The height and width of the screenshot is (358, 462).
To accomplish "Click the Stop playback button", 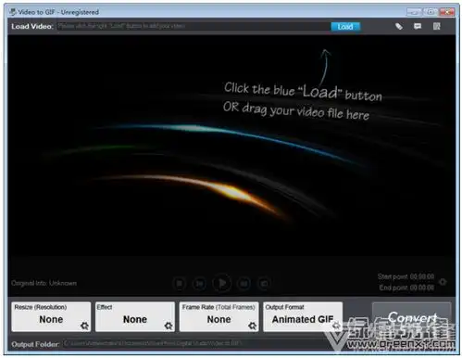I will (180, 283).
